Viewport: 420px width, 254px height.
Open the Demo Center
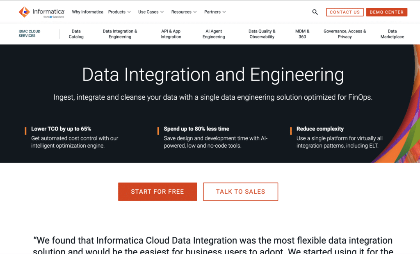386,12
